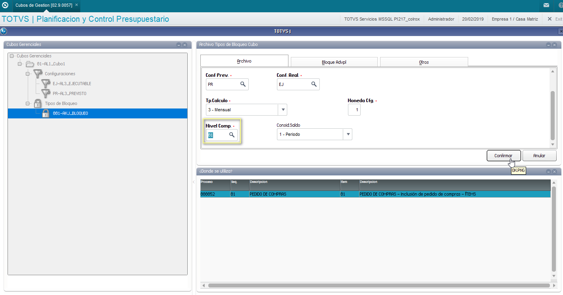Click the Nivel Comp. input field
This screenshot has height=295, width=563.
pyautogui.click(x=221, y=135)
